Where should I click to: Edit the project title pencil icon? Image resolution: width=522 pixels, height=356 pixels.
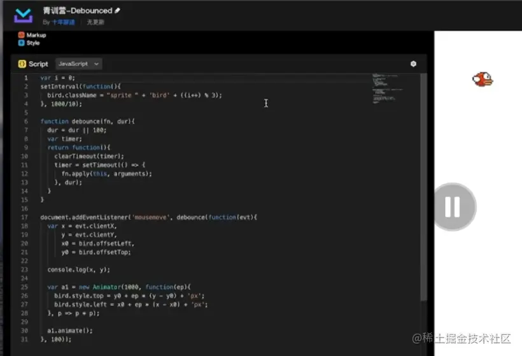coord(117,11)
